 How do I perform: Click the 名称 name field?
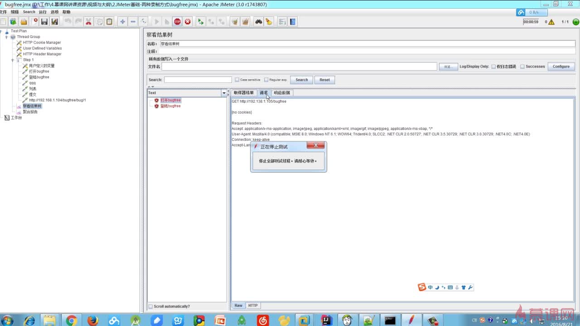click(x=367, y=44)
